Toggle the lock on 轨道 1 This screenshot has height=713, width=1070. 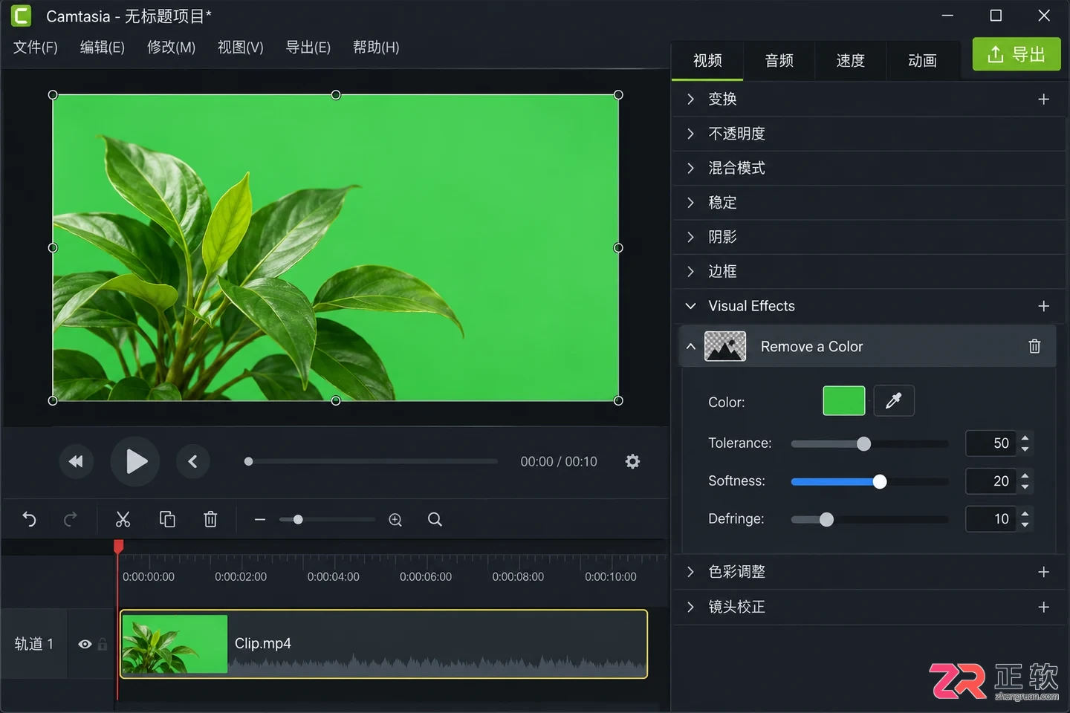tap(103, 644)
